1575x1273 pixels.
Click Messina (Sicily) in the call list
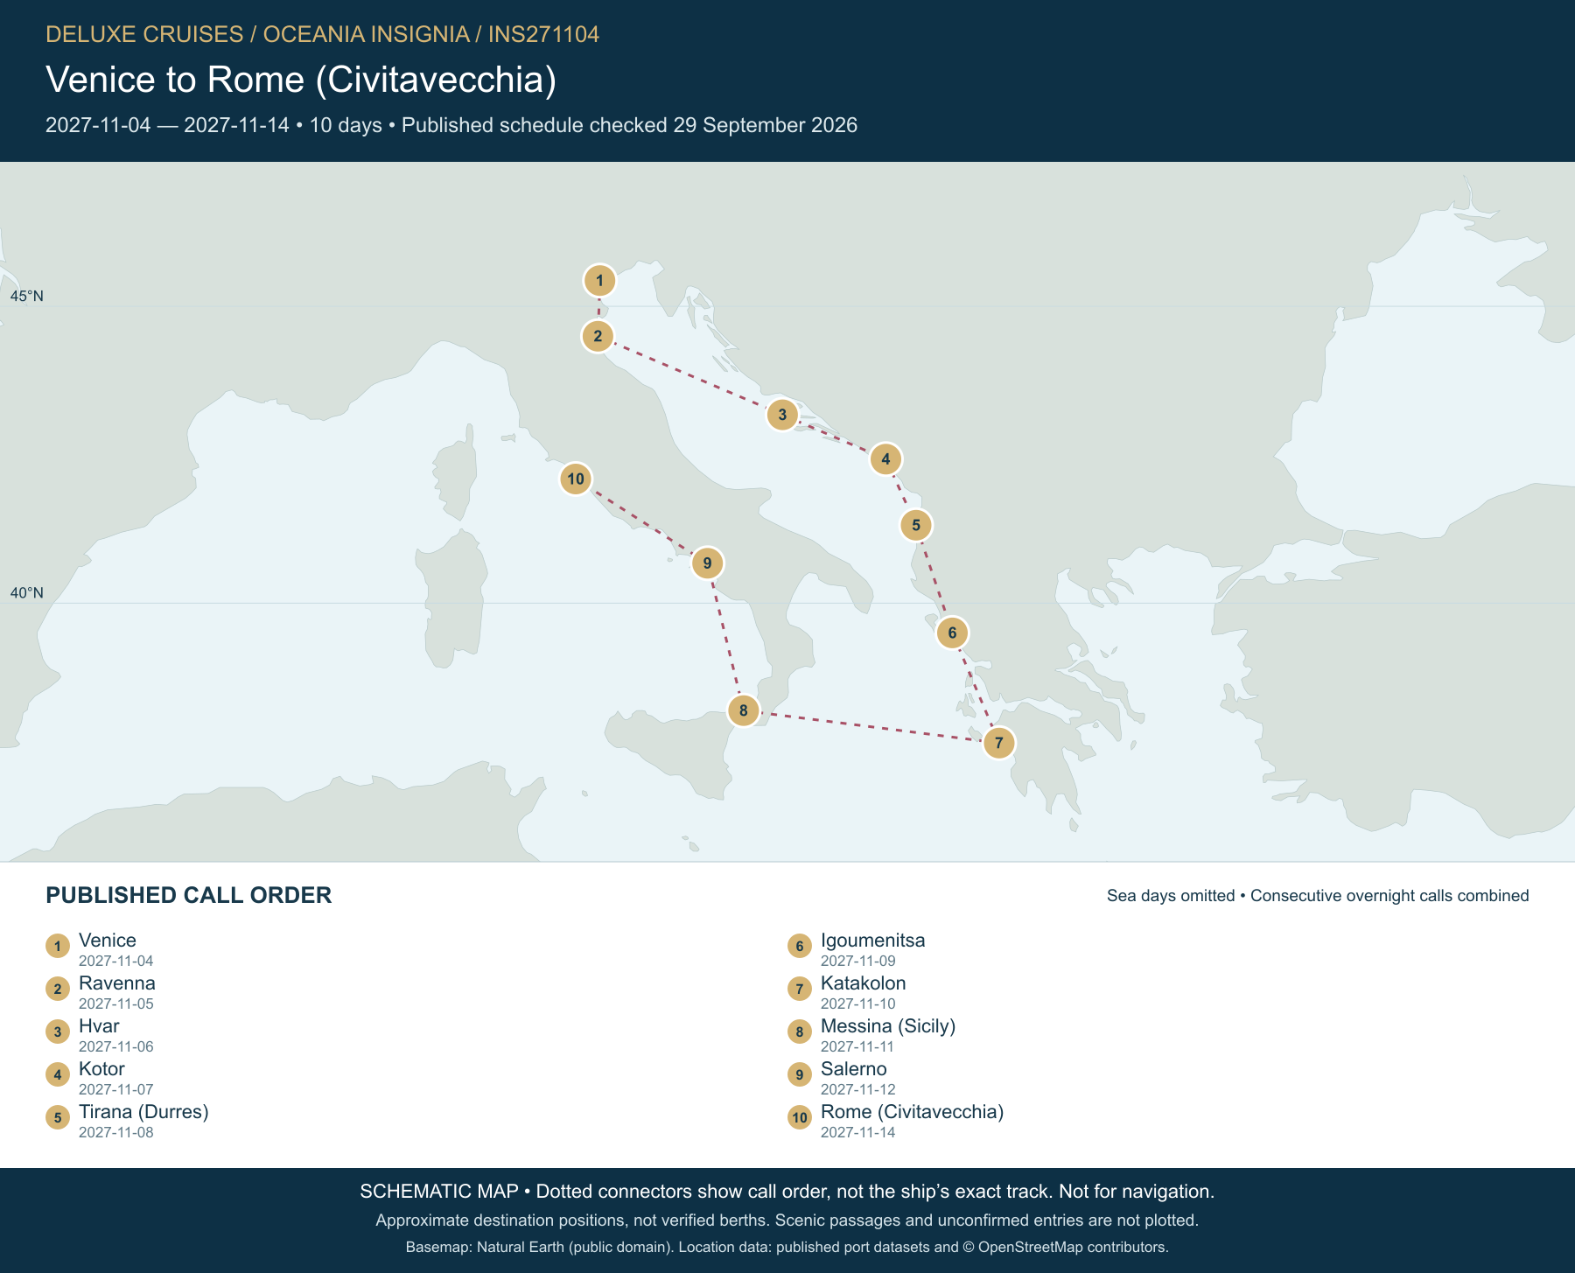(888, 1026)
